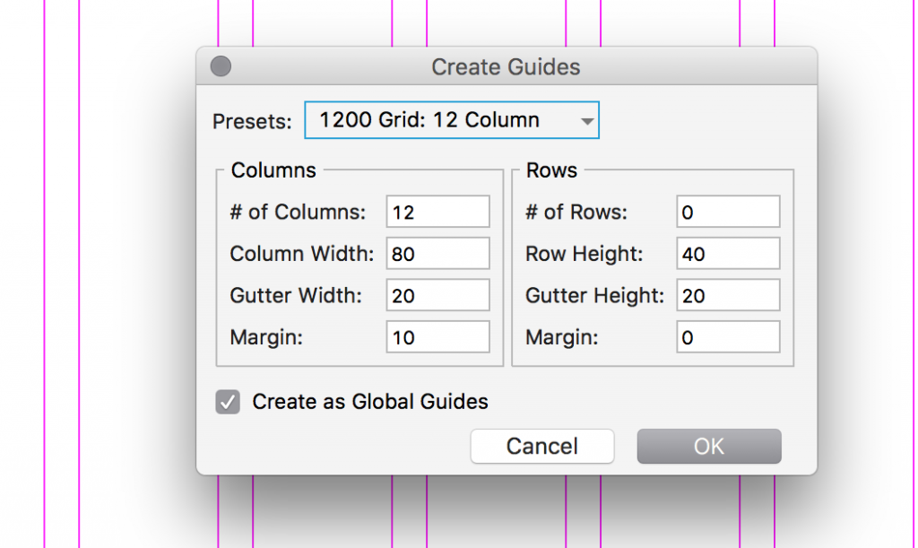The height and width of the screenshot is (548, 918).
Task: Click the Rows group heading
Action: [551, 170]
